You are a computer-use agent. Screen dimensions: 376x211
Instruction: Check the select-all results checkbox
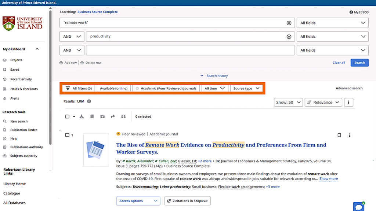[x=67, y=116]
